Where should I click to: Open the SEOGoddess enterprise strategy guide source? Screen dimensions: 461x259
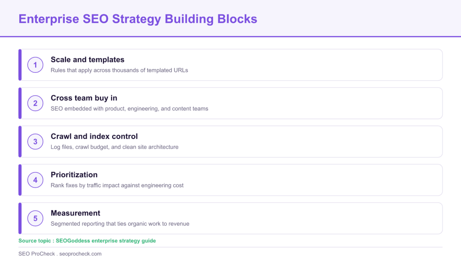106,241
